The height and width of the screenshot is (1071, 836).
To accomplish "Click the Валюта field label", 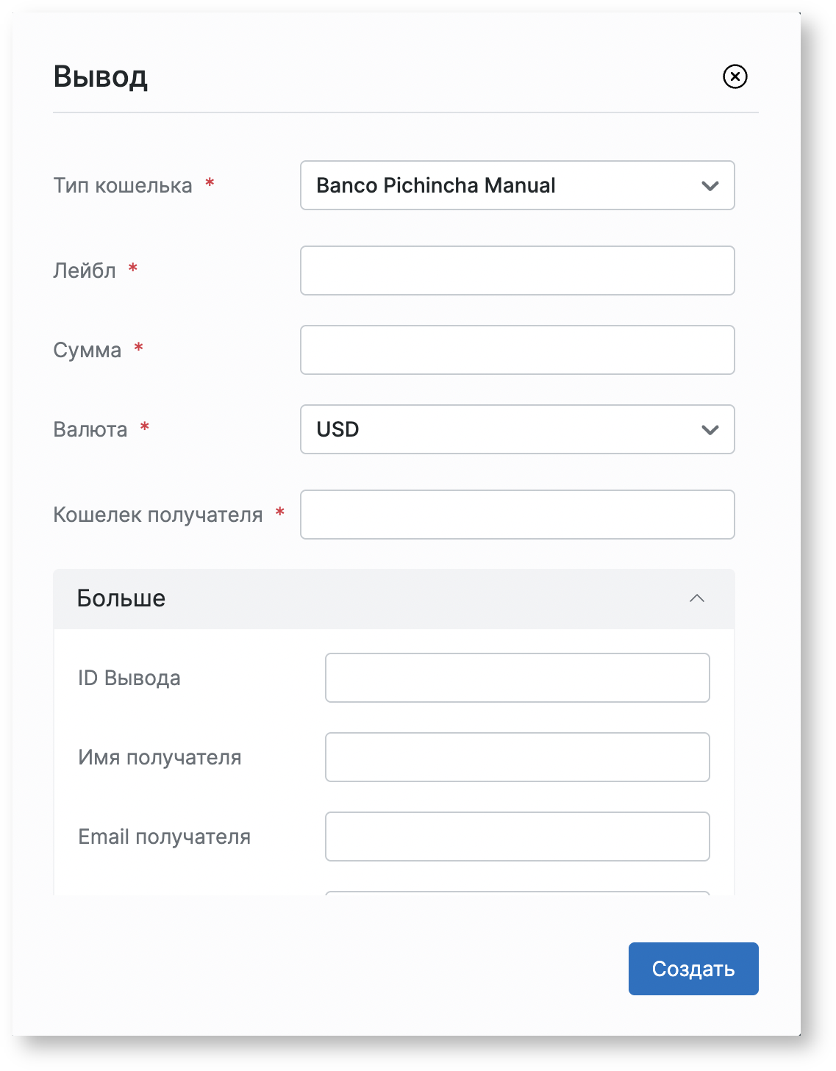I will point(90,429).
